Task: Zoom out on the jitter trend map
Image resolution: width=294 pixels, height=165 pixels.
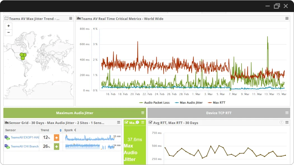Action: [8, 32]
